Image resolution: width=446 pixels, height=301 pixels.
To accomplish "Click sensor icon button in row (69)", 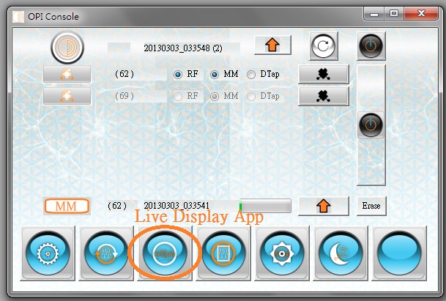I will (x=67, y=96).
